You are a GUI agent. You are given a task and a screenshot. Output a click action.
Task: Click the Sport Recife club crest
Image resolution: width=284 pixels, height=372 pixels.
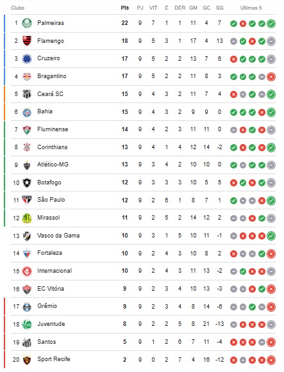coord(27,360)
